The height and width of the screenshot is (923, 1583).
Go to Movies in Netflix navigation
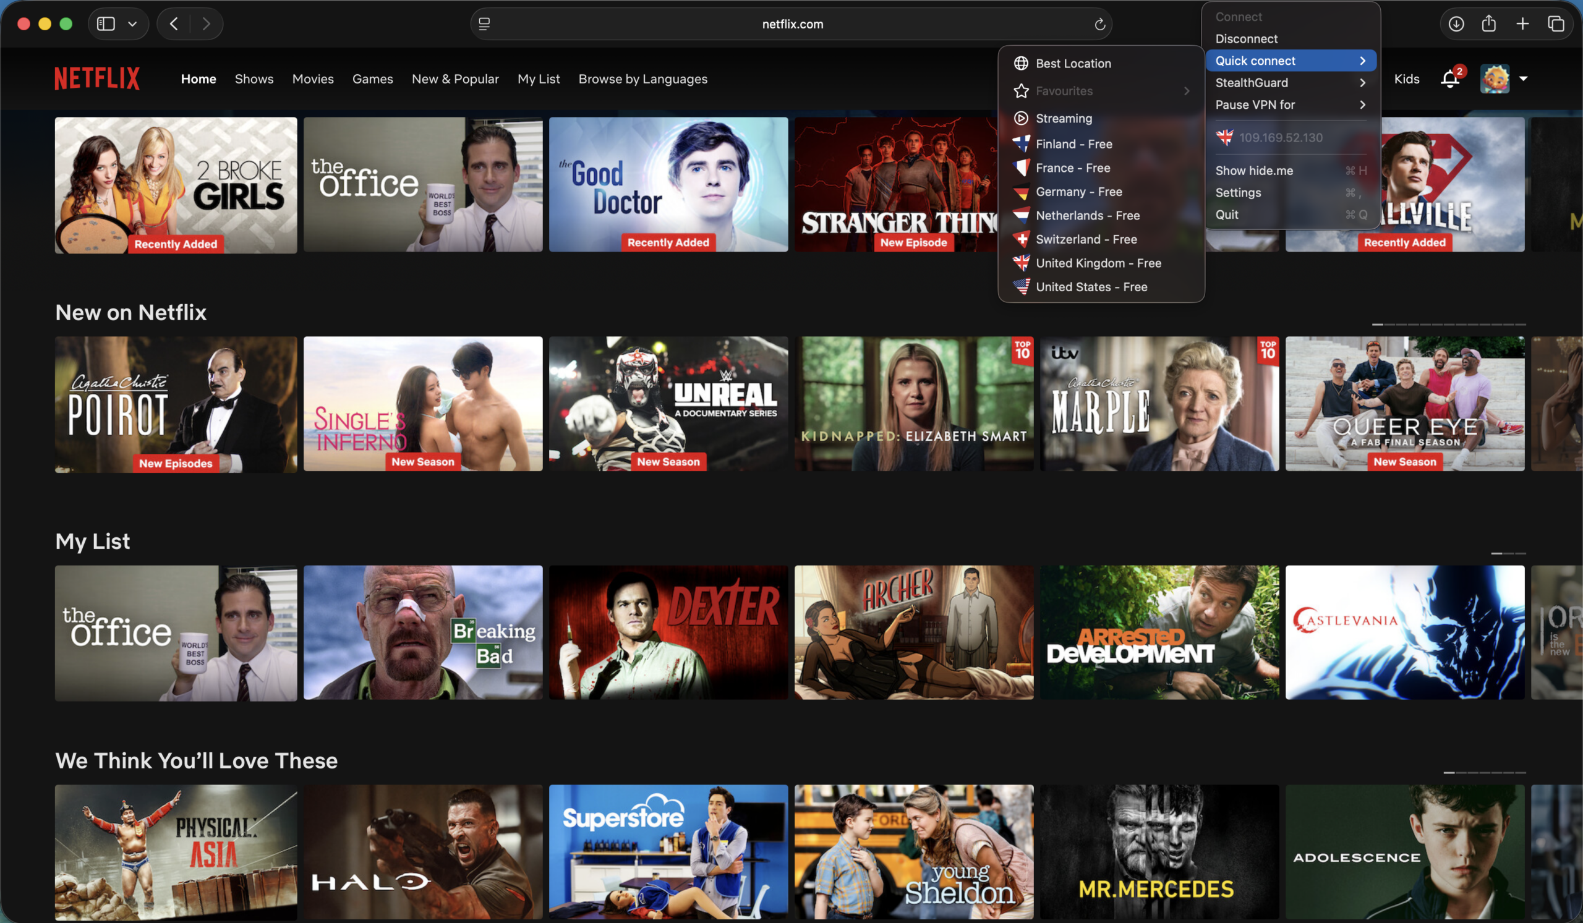[x=313, y=79]
